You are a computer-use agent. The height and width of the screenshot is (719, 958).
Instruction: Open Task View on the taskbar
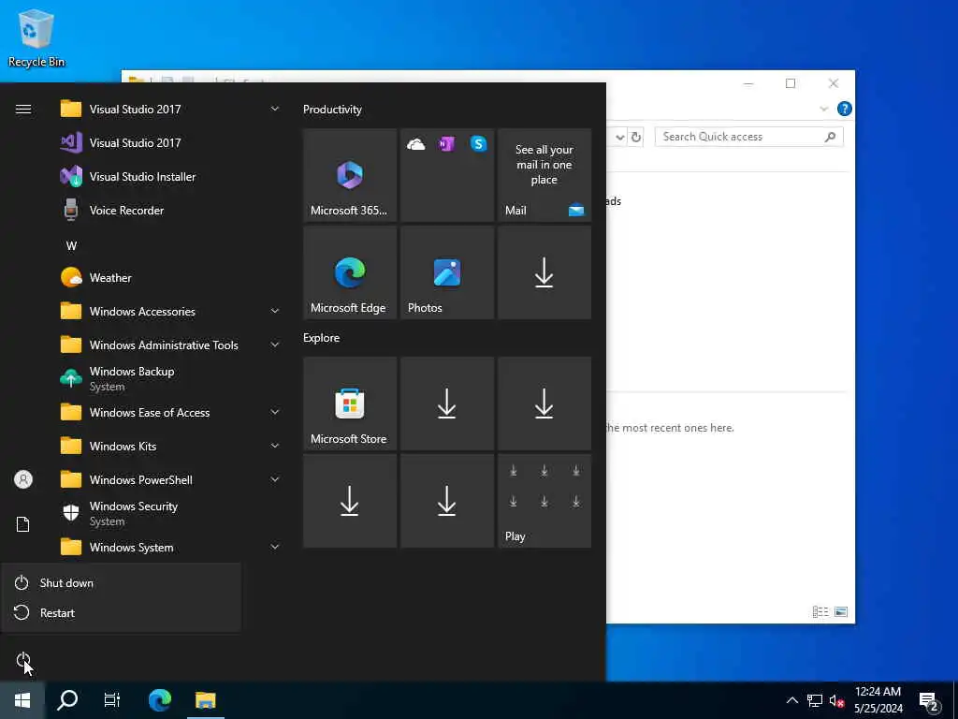[112, 700]
